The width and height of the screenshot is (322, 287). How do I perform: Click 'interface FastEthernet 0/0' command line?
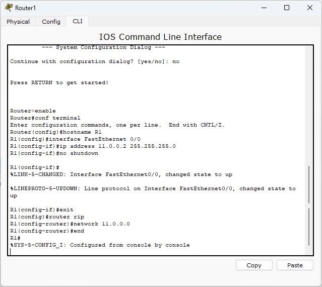pos(75,139)
